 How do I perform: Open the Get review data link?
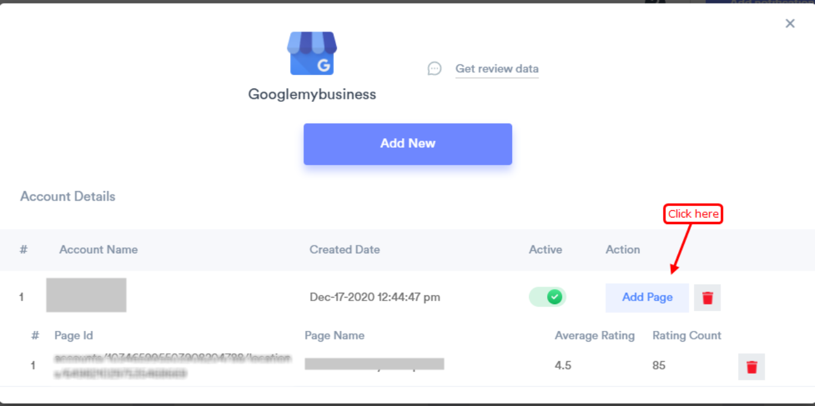[497, 68]
